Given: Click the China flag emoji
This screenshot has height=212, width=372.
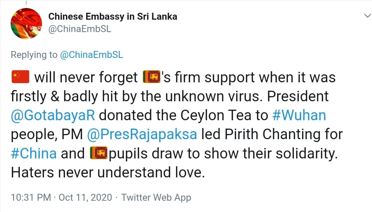Looking at the screenshot, I should [20, 77].
